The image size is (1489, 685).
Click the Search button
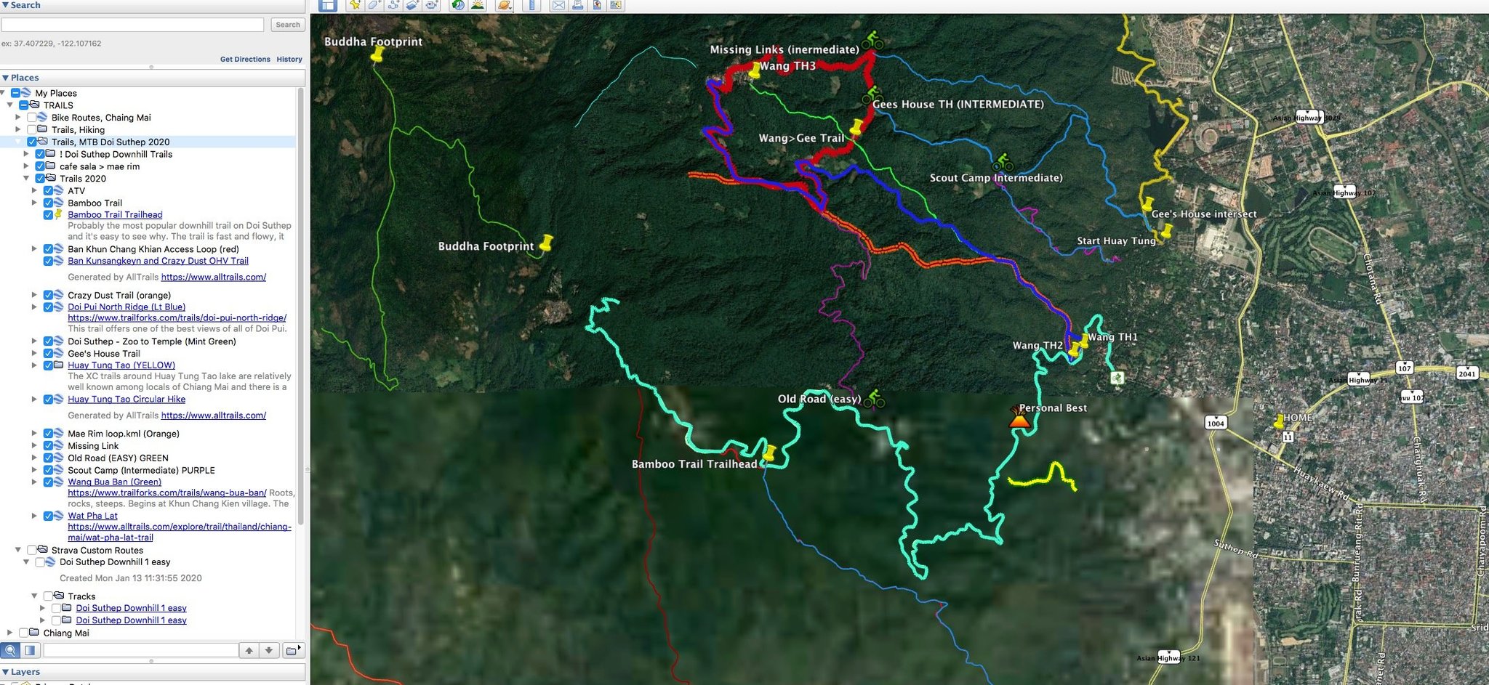[x=288, y=25]
